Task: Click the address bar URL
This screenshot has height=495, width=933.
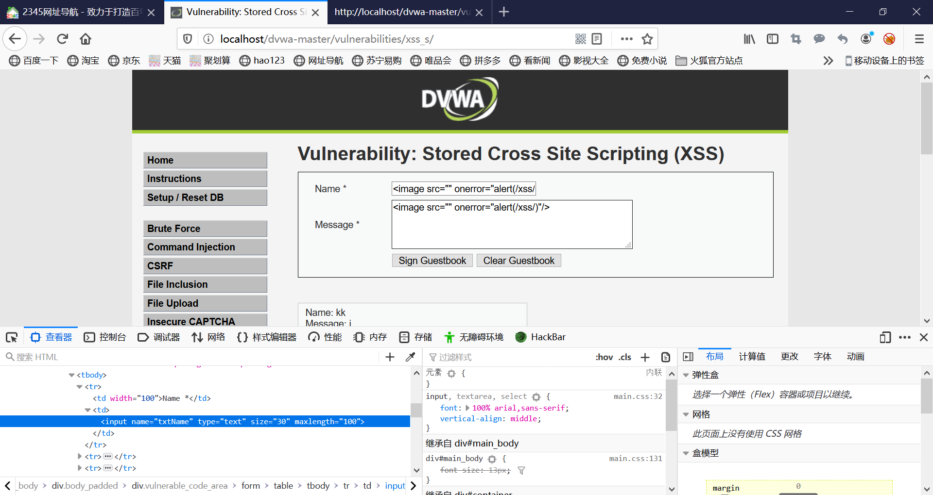Action: (327, 39)
